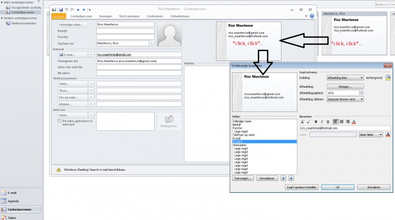
Task: Increase Afbeeldingsgebied with the stepper up arrow
Action: (362, 92)
